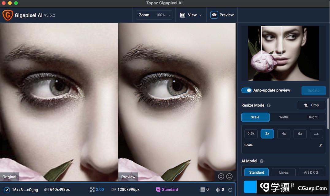Select the 4x scale button
Screen dimensions: 330x196
click(284, 134)
